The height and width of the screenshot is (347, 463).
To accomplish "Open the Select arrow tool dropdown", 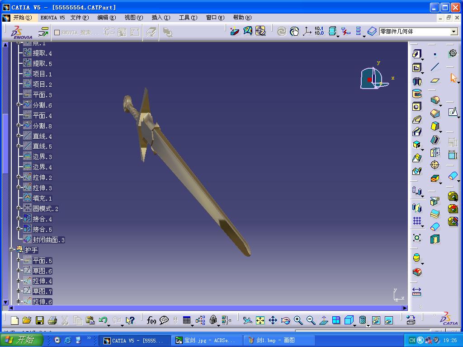I will (x=458, y=82).
